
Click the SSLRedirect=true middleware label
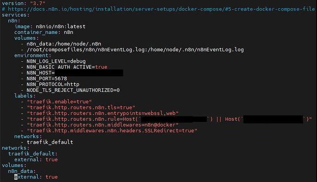112,131
